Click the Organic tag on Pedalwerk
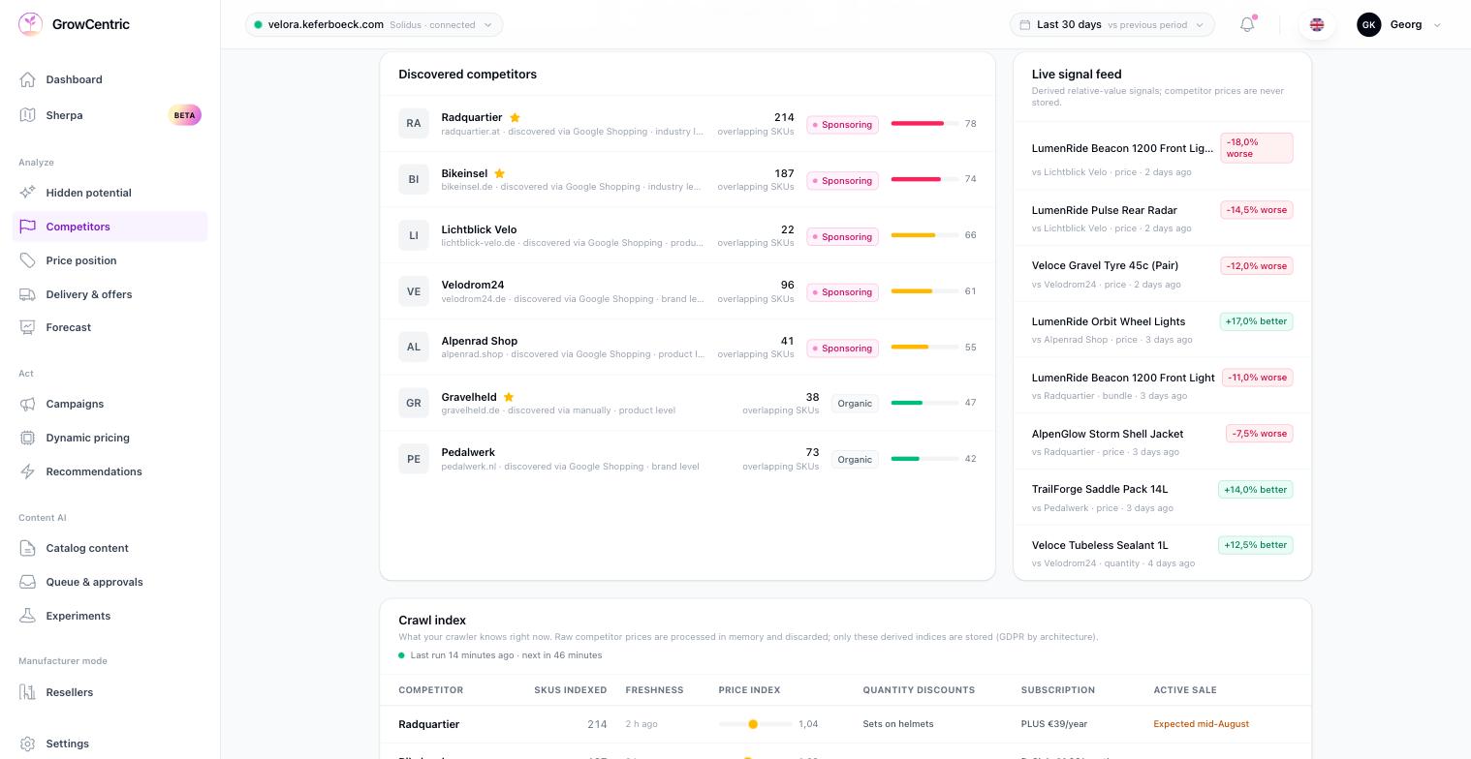This screenshot has width=1471, height=759. click(x=855, y=460)
